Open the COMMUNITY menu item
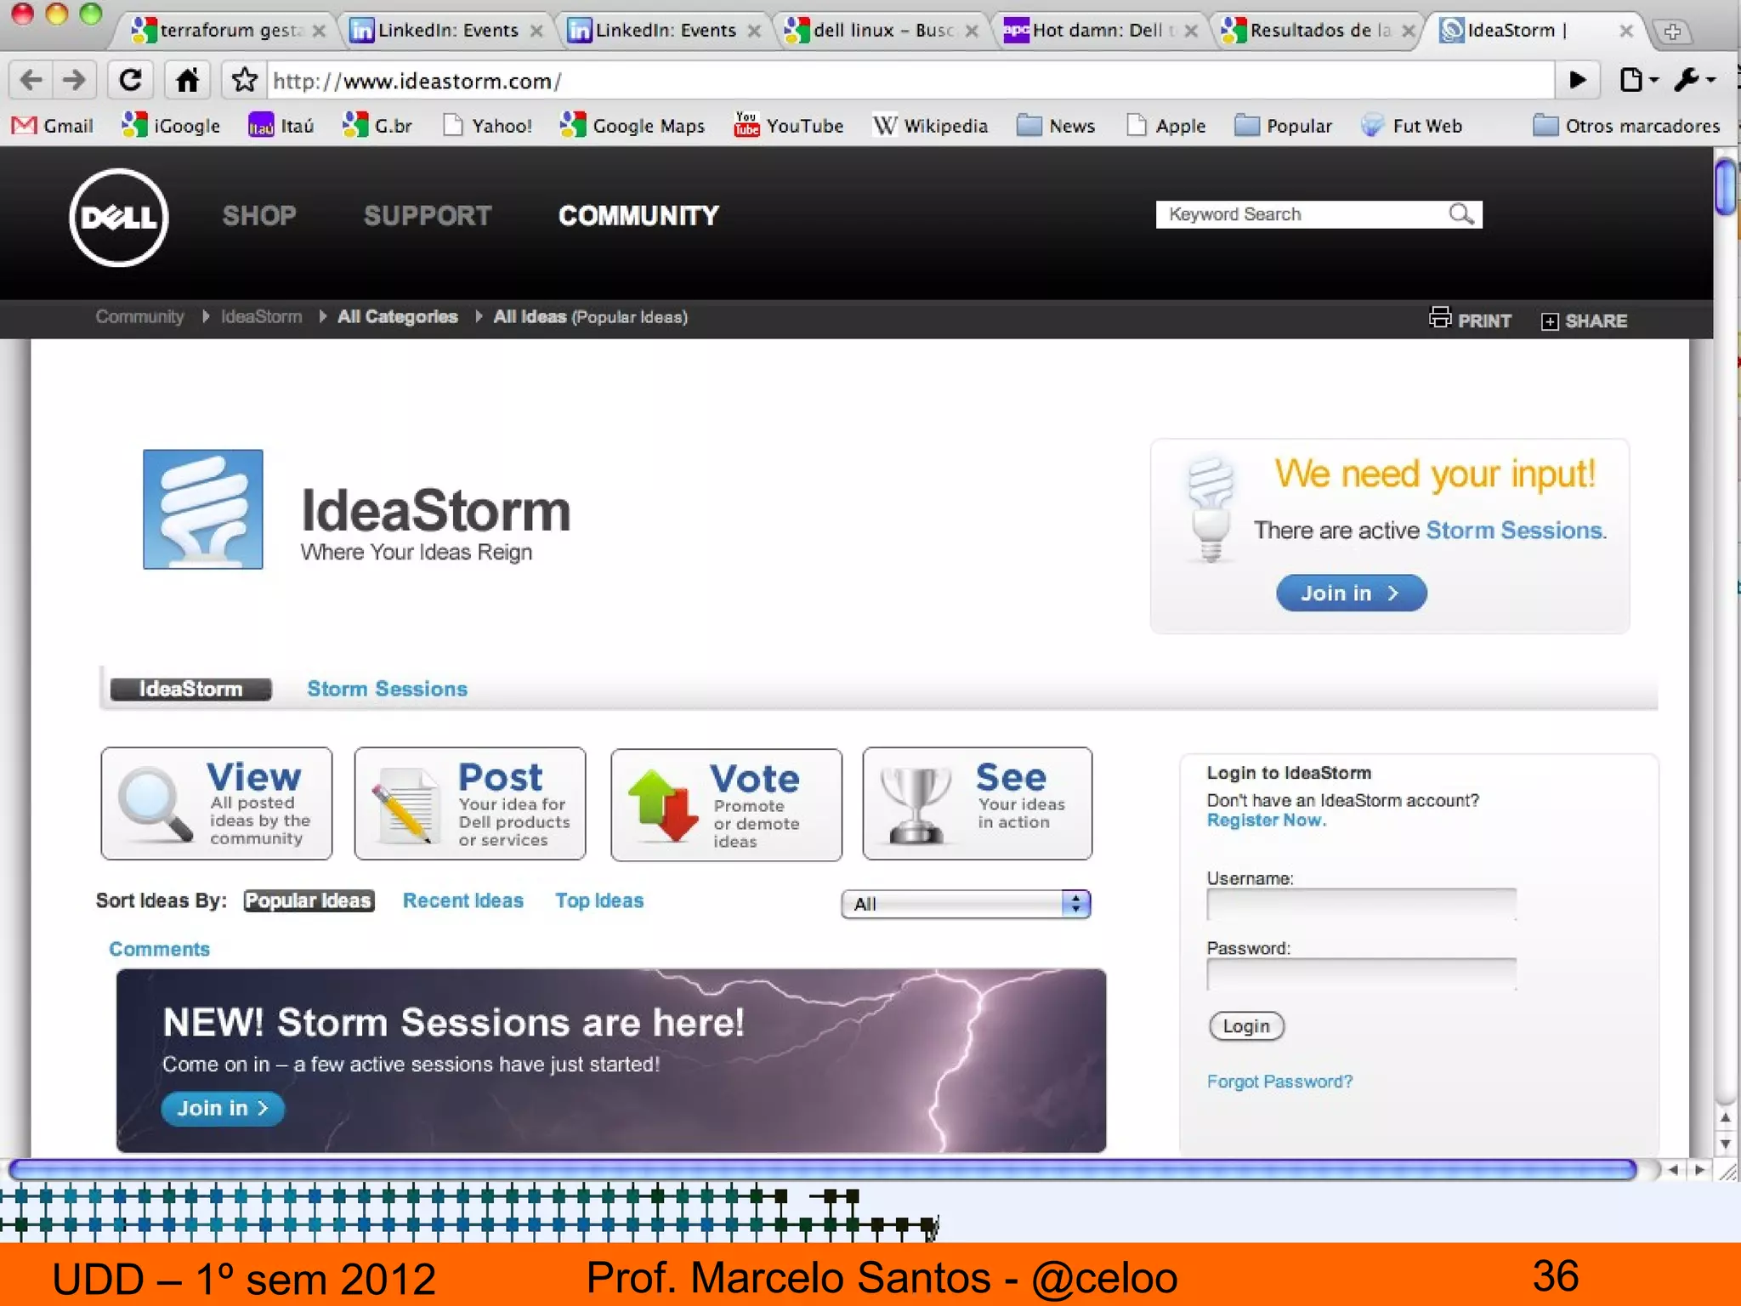 [638, 216]
